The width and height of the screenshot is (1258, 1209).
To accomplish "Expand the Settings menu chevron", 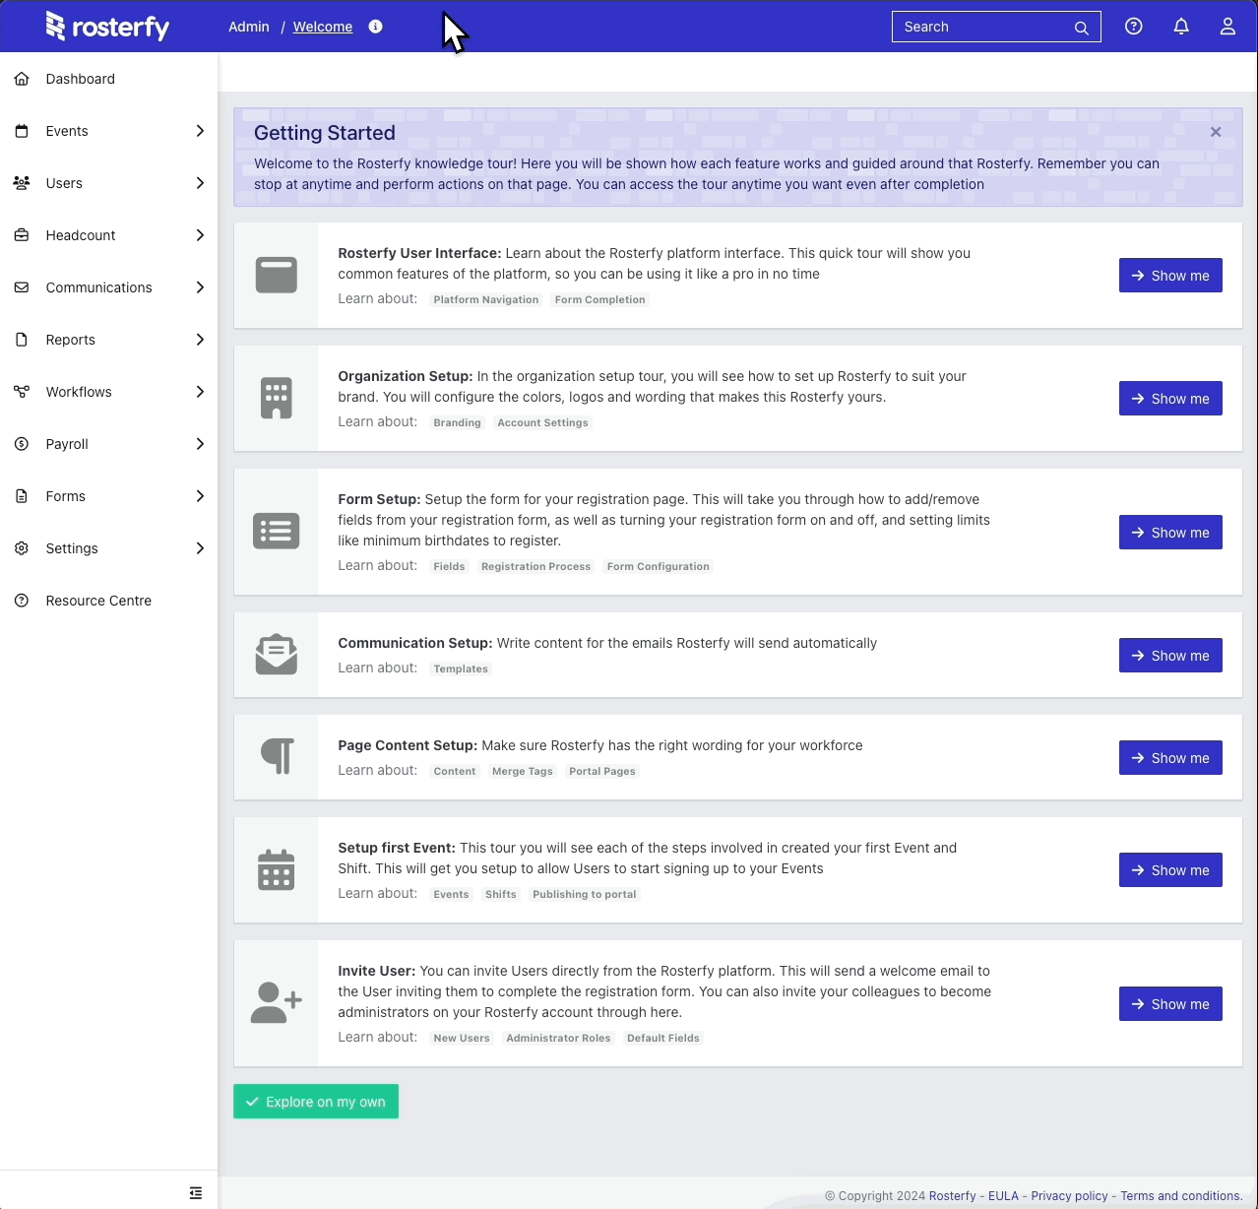I will 200,548.
